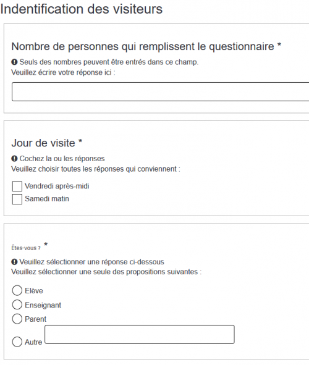Click the 'Indentification des visiteurs' page heading

click(x=81, y=9)
